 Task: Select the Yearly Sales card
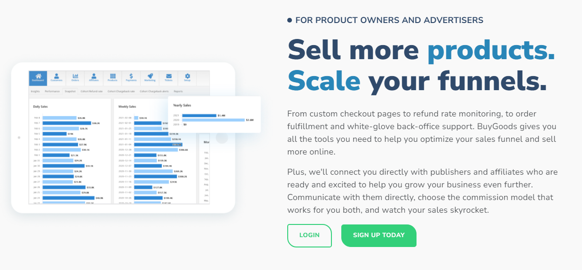[x=214, y=115]
